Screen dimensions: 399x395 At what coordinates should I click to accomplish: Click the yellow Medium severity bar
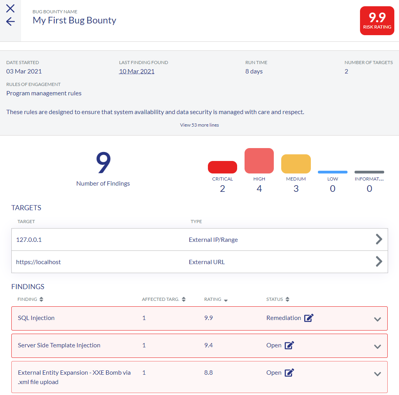coord(296,164)
